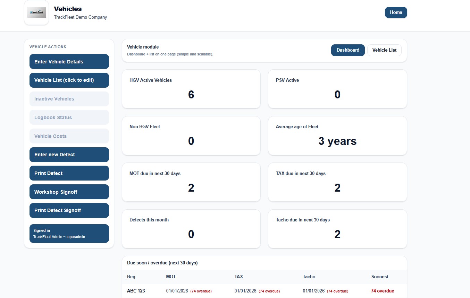This screenshot has height=298, width=470.
Task: Click the TrackFleet logo icon
Action: [x=36, y=12]
